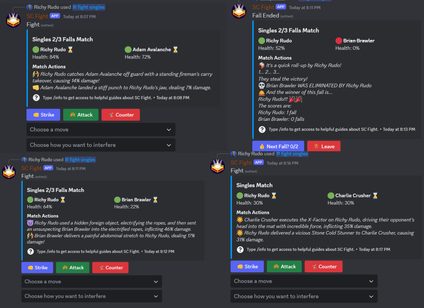Click the green status dot beside Adam Avalanche

pyautogui.click(x=128, y=49)
